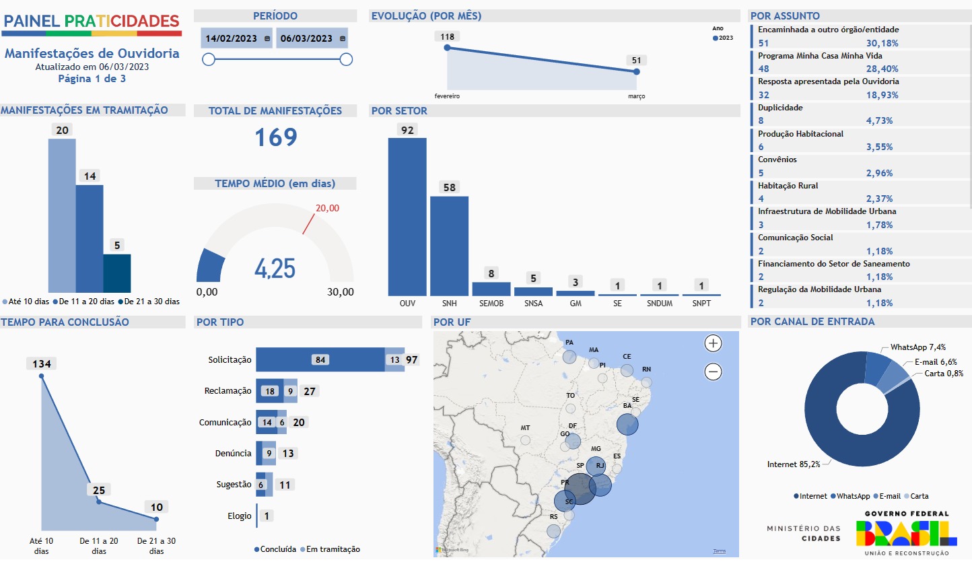Viewport: 972px width, 562px height.
Task: Select the SNH bar in sector chart
Action: pos(450,246)
